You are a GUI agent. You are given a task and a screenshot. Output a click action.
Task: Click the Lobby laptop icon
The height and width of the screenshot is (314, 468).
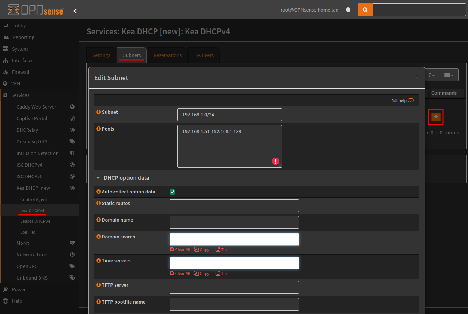coord(6,25)
